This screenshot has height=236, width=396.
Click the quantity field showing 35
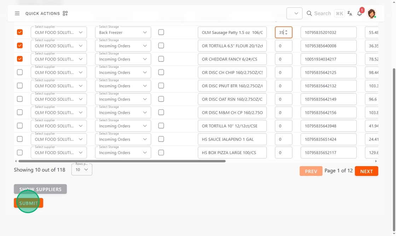[x=284, y=32]
